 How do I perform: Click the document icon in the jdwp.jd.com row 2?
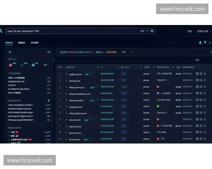[x=201, y=80]
